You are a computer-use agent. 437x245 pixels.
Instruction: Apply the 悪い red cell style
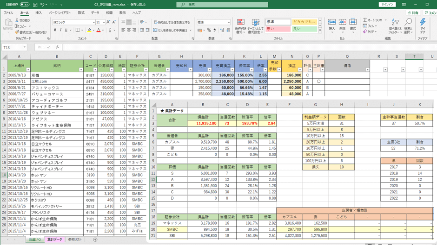278,29
